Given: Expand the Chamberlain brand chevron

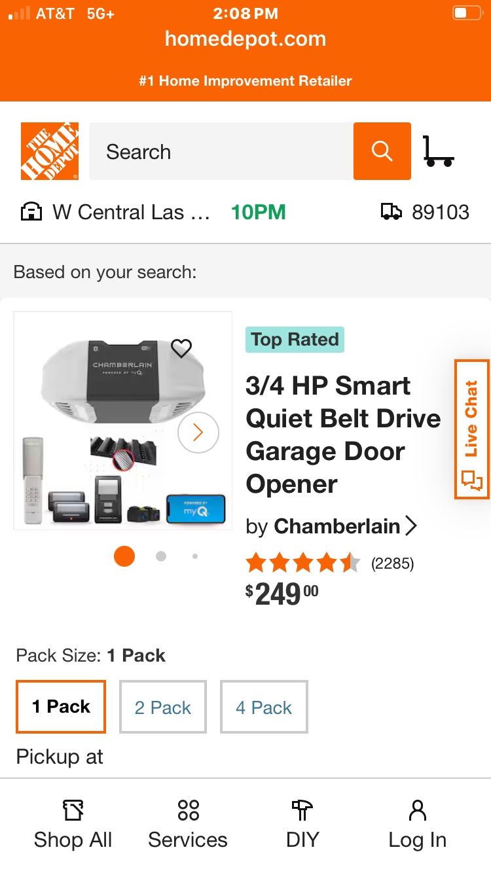Looking at the screenshot, I should (x=412, y=526).
